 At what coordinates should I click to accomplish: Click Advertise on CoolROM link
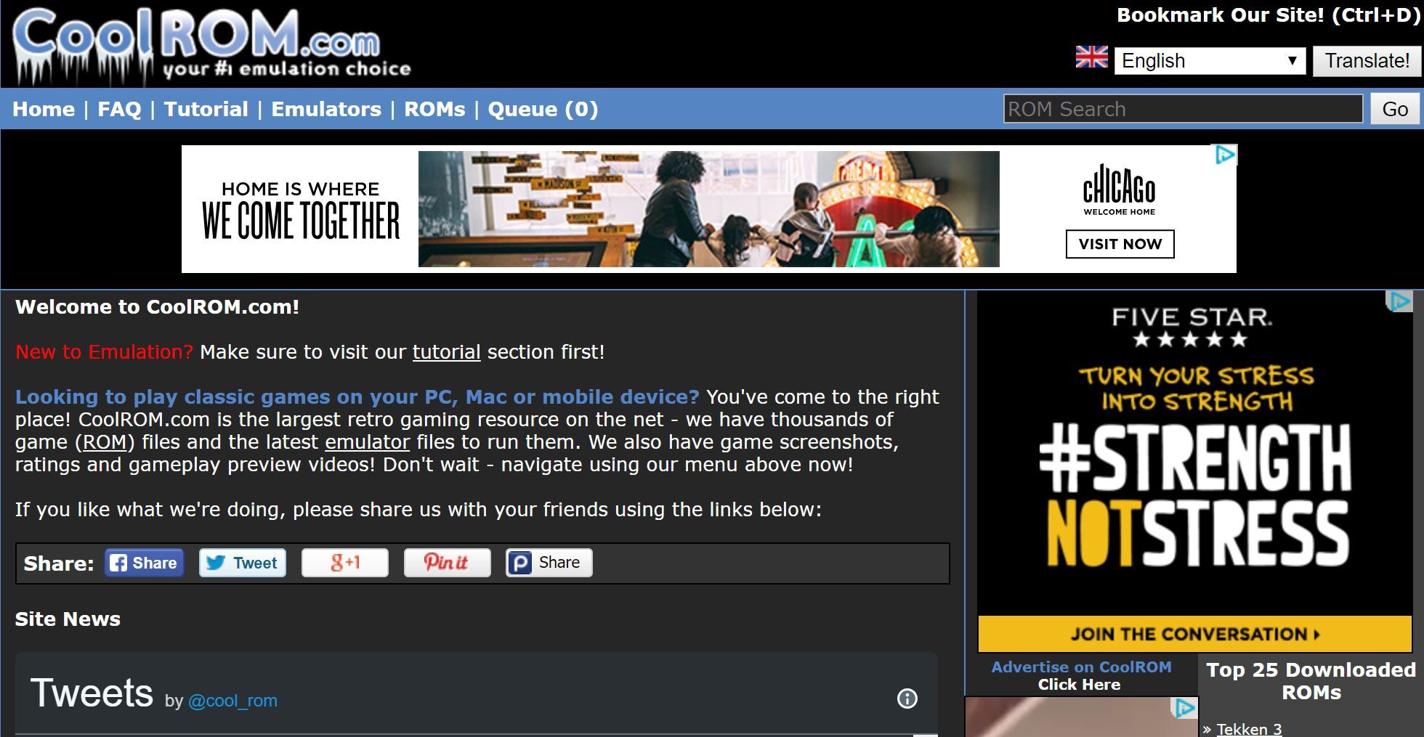click(1081, 667)
